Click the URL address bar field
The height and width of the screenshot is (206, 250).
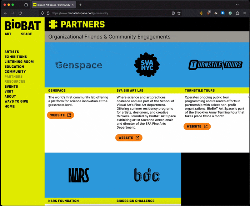107,13
